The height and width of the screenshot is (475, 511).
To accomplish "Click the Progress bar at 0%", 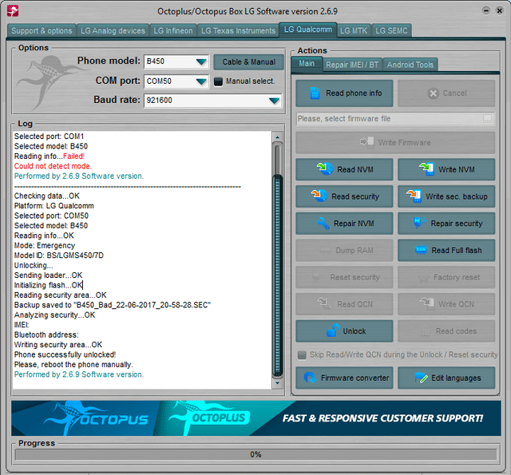I will [x=255, y=454].
